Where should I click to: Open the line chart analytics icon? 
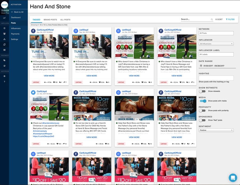point(5,18)
